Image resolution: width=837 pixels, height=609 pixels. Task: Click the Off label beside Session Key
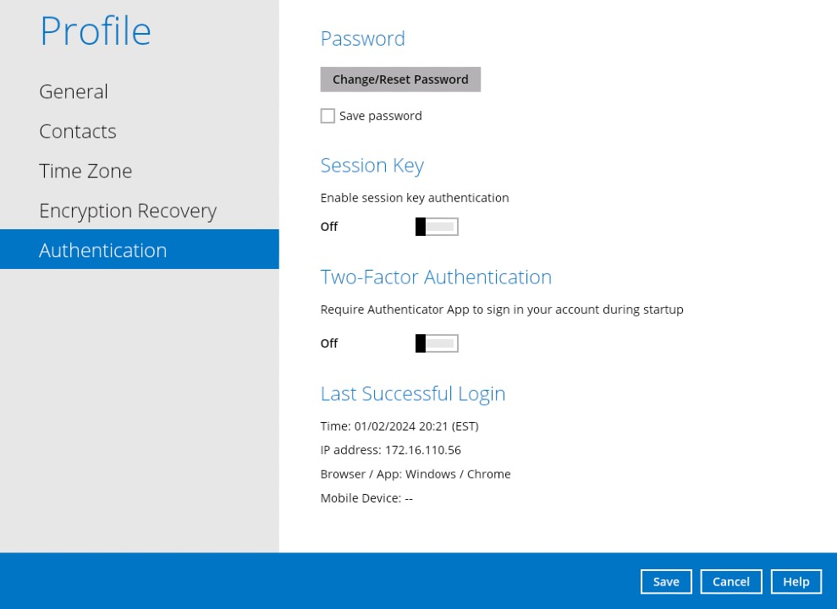(x=329, y=226)
